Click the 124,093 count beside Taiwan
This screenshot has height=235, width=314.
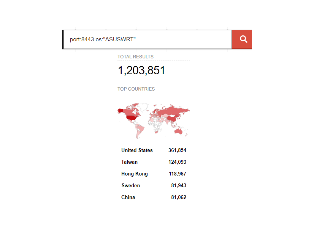177,162
